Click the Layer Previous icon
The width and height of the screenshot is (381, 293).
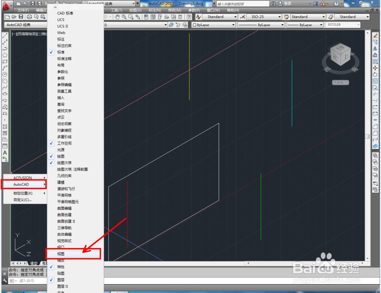tap(178, 25)
